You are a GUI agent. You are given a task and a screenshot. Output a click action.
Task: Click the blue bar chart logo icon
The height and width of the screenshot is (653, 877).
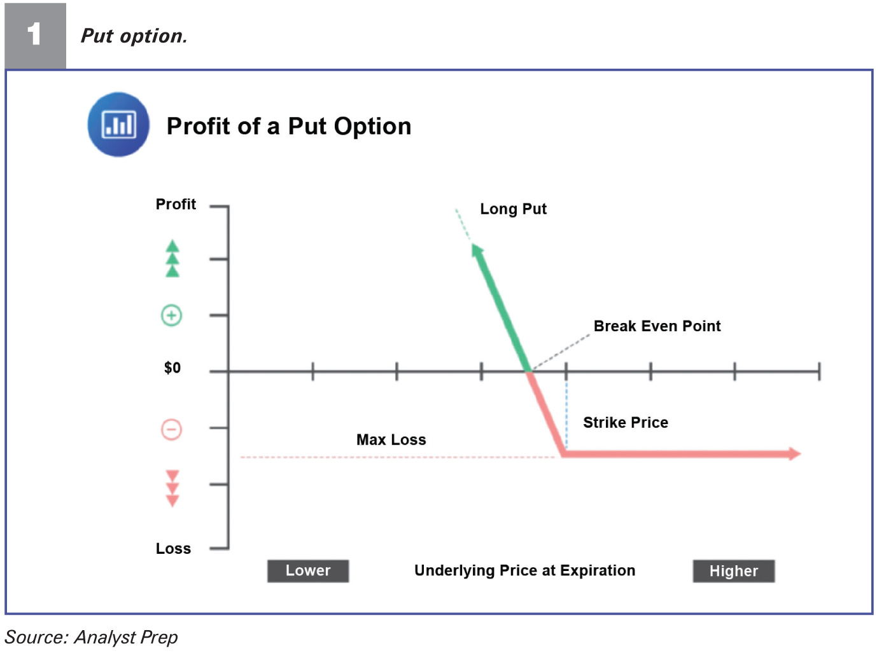coord(118,125)
